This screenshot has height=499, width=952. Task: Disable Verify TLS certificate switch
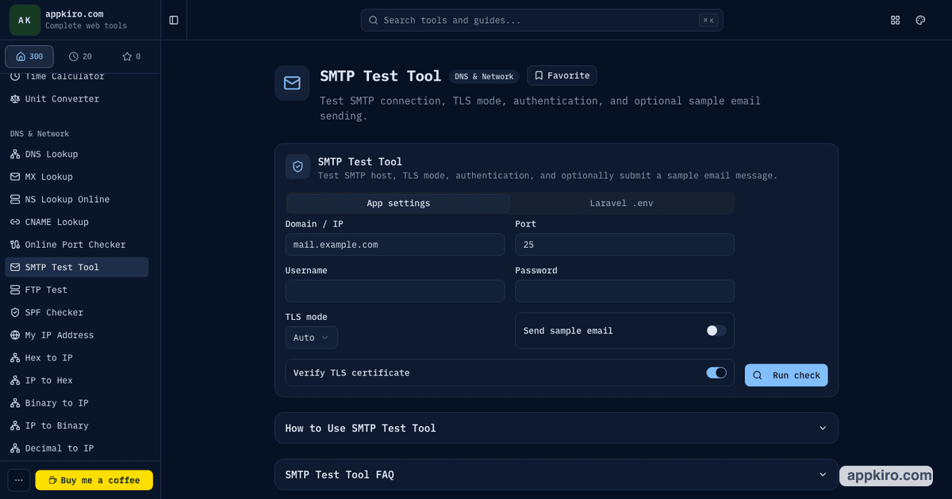click(716, 372)
